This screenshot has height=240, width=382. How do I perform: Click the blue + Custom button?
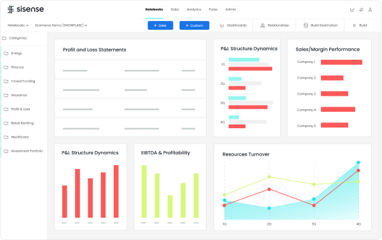(x=194, y=25)
